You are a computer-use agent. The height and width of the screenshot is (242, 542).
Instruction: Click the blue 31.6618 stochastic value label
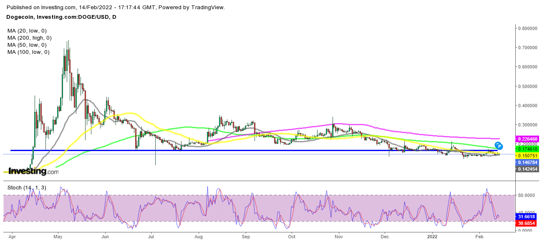coord(527,217)
